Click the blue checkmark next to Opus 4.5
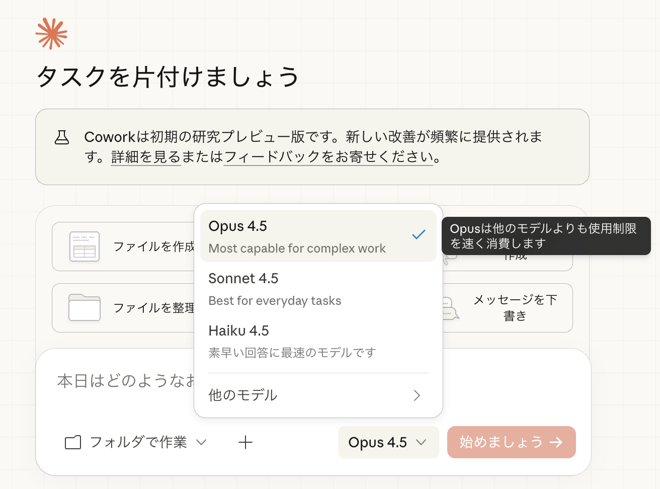The height and width of the screenshot is (489, 660). [419, 234]
